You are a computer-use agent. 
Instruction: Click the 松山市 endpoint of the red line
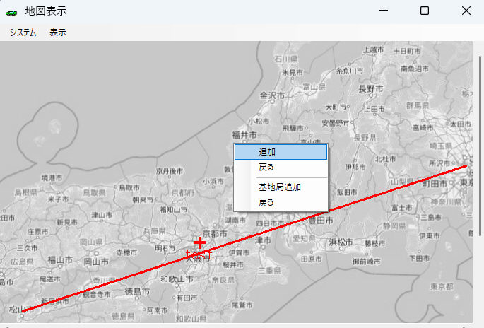(x=21, y=310)
